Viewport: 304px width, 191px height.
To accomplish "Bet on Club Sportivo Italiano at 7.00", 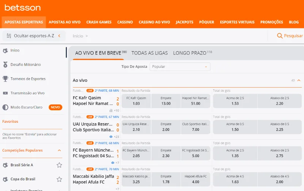I will [x=195, y=127].
